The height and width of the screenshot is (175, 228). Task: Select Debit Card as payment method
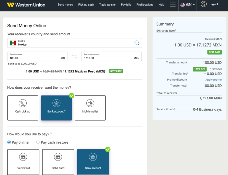click(x=58, y=162)
